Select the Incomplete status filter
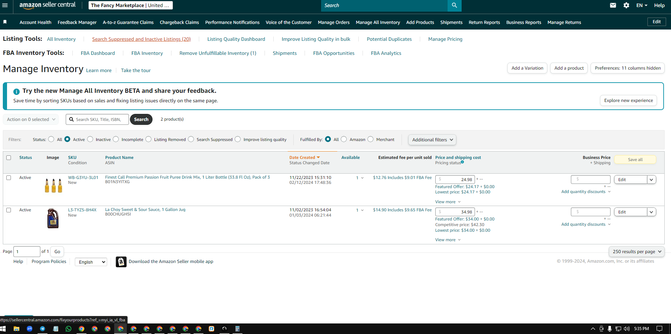 click(x=116, y=139)
